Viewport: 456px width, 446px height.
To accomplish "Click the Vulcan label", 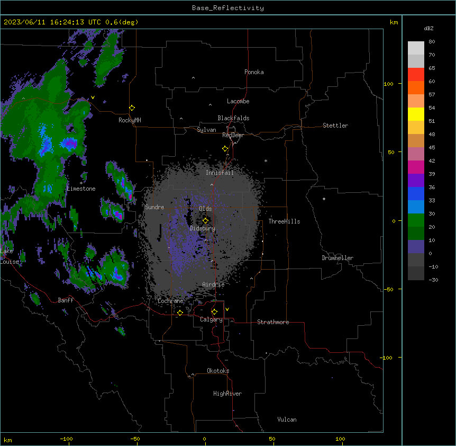I will (287, 420).
